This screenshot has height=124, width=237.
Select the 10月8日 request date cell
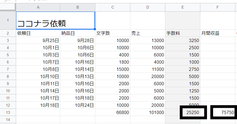[x=38, y=69]
